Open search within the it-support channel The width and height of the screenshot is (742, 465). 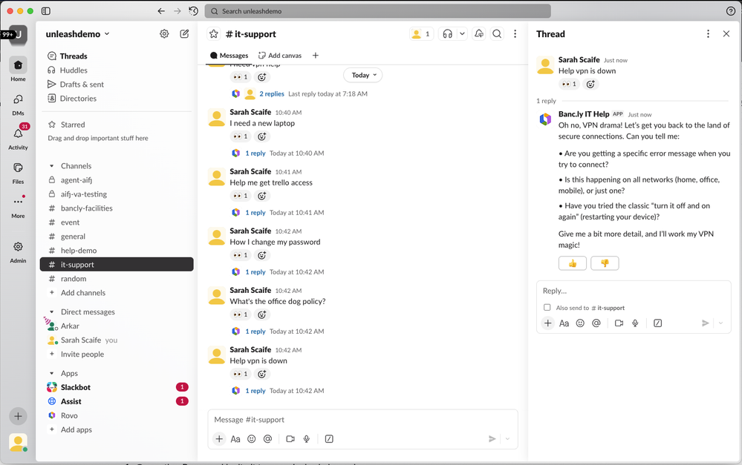coord(497,34)
